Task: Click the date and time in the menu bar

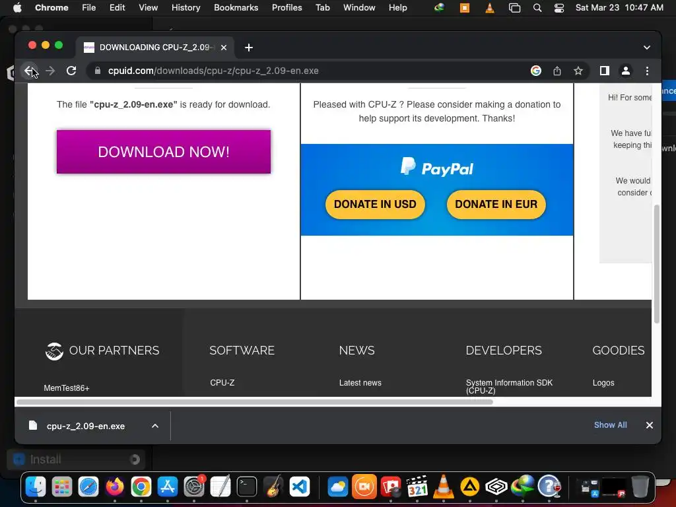Action: coord(619,8)
